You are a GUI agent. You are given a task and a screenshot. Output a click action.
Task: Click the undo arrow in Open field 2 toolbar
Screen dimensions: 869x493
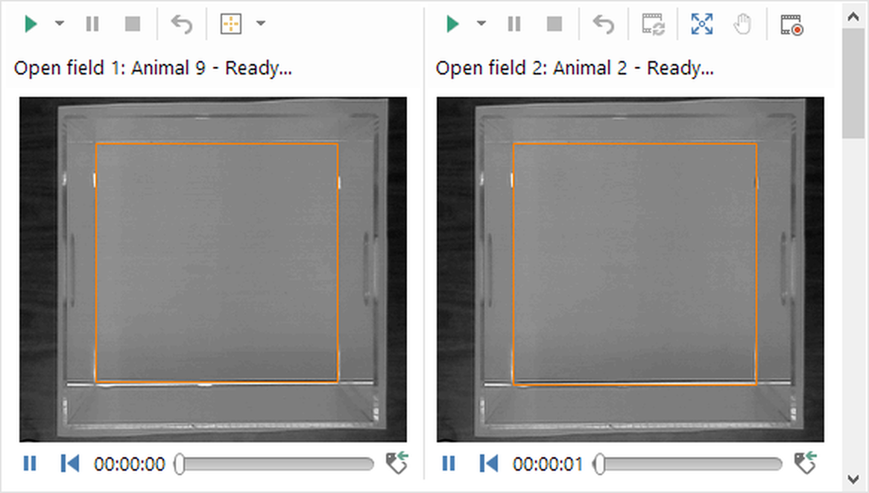click(x=603, y=24)
